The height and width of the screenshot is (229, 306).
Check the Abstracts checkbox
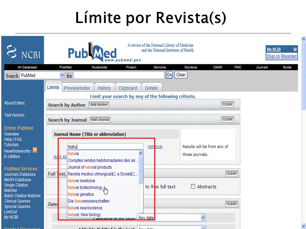(193, 187)
